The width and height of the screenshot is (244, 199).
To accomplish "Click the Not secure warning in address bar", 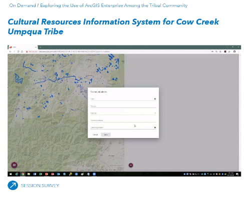I will click(32, 51).
